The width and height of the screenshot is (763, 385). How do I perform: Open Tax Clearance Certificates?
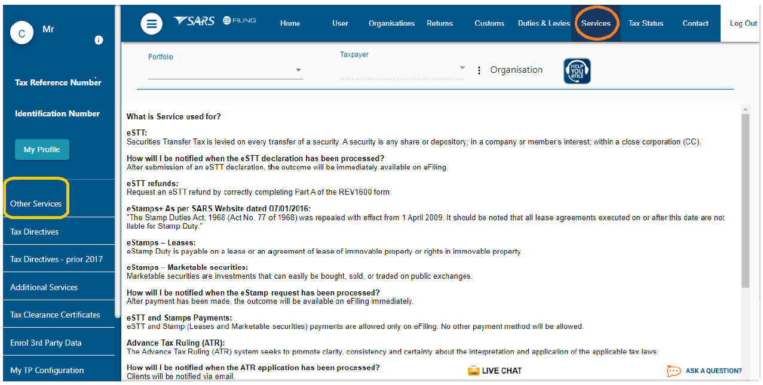point(59,315)
